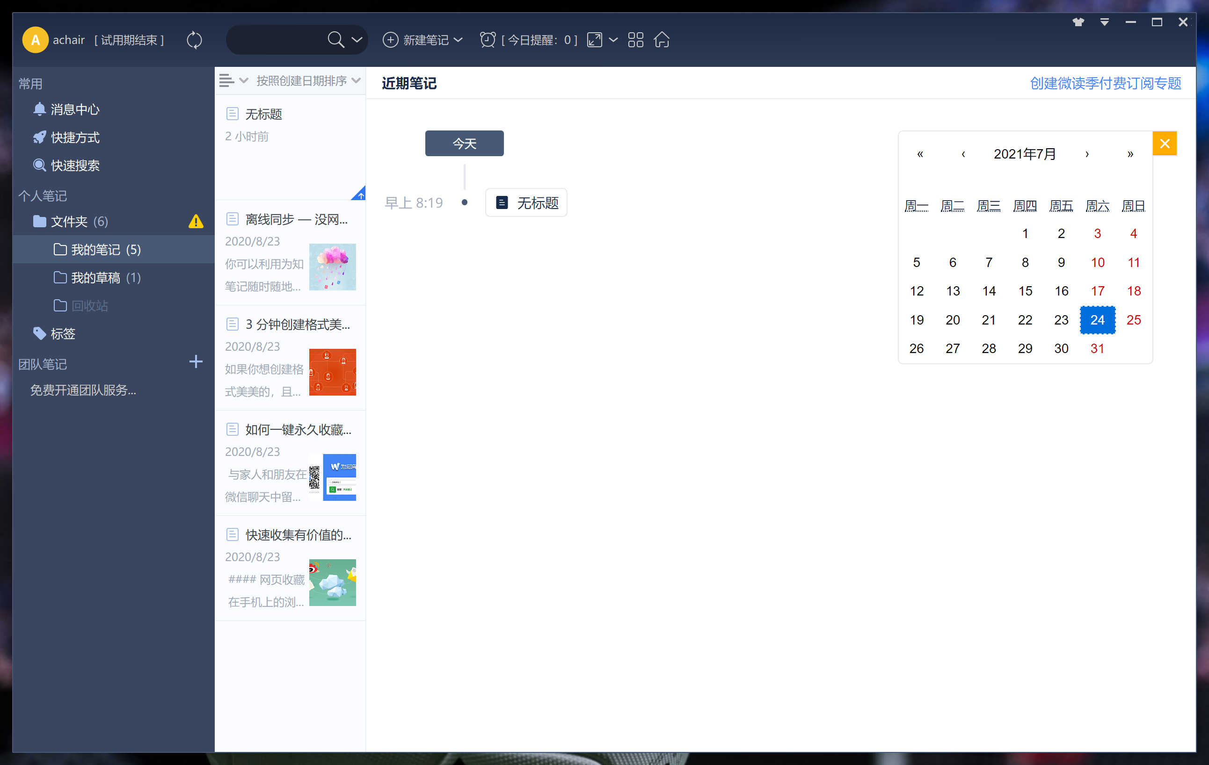Click the message center bell icon
Viewport: 1209px width, 765px height.
pyautogui.click(x=40, y=108)
